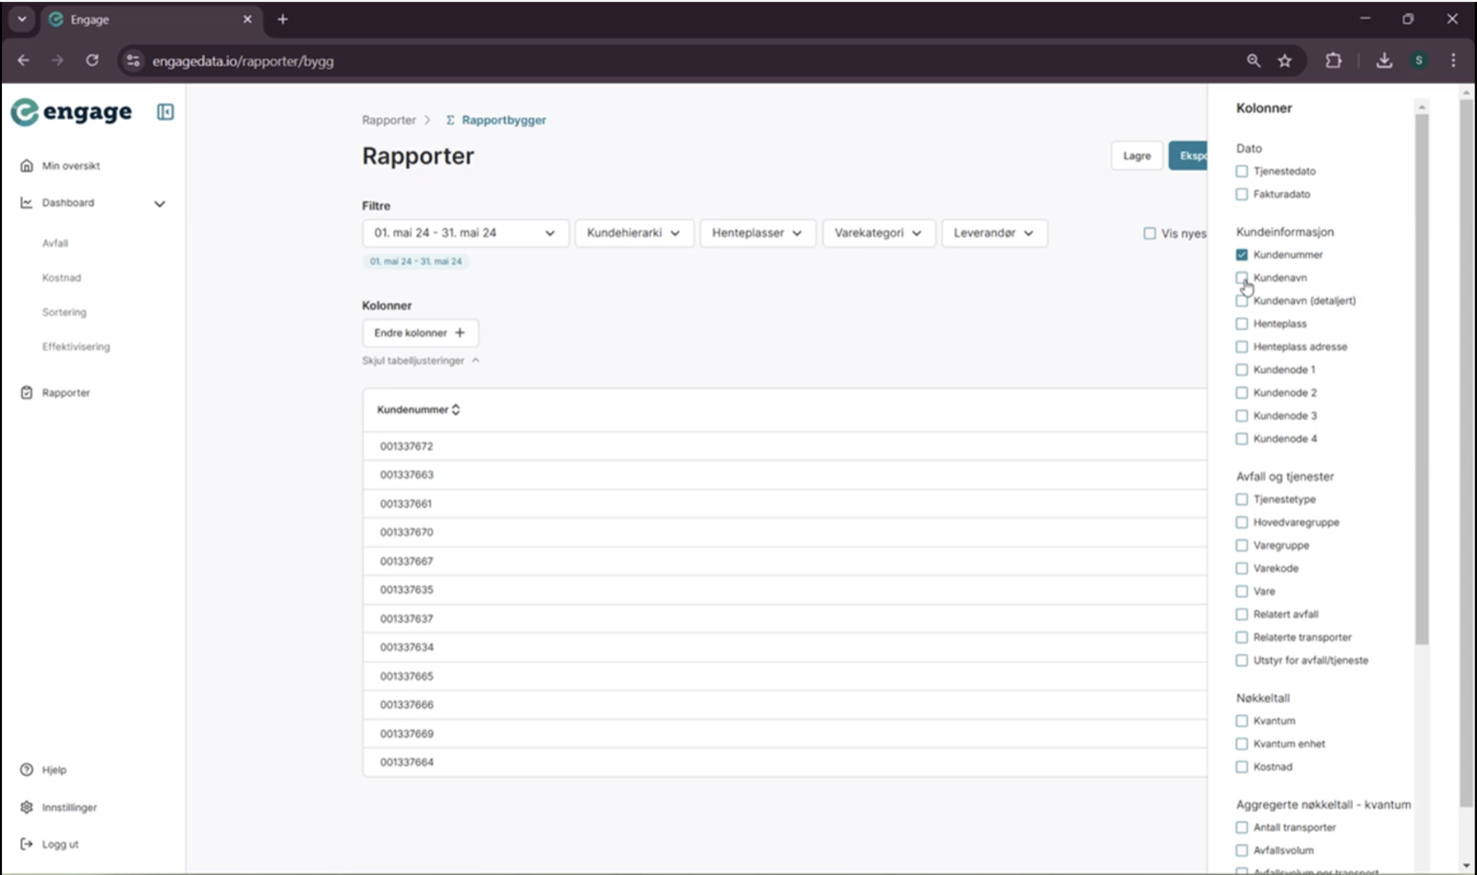Image resolution: width=1477 pixels, height=875 pixels.
Task: Click the browser back arrow
Action: [24, 61]
